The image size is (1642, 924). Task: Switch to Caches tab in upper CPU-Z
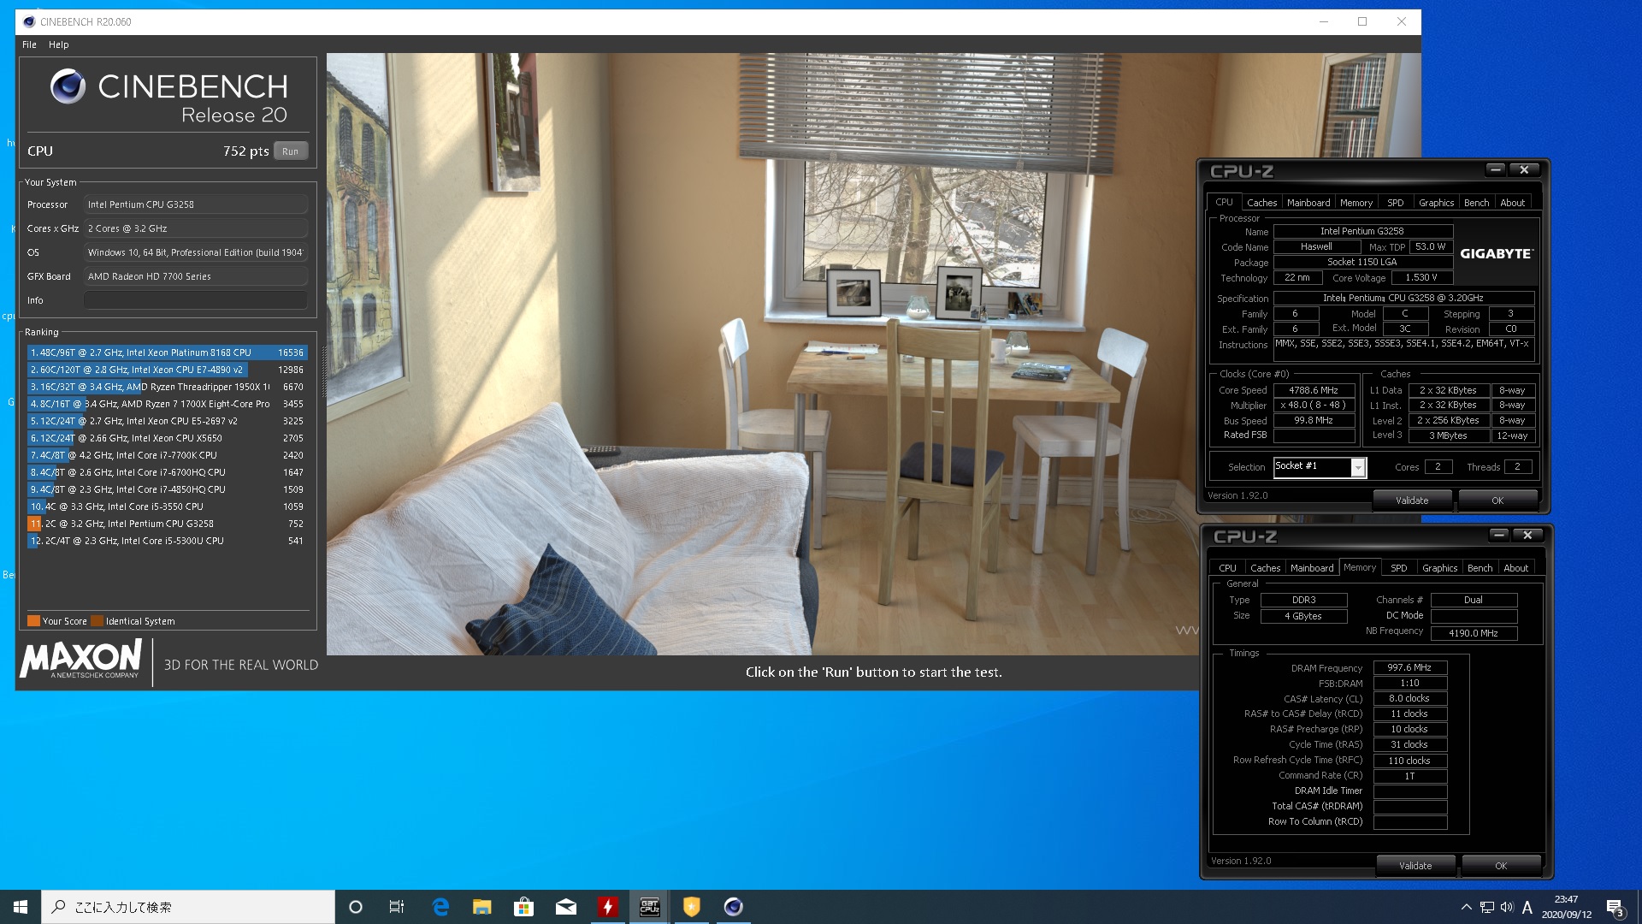(1261, 203)
